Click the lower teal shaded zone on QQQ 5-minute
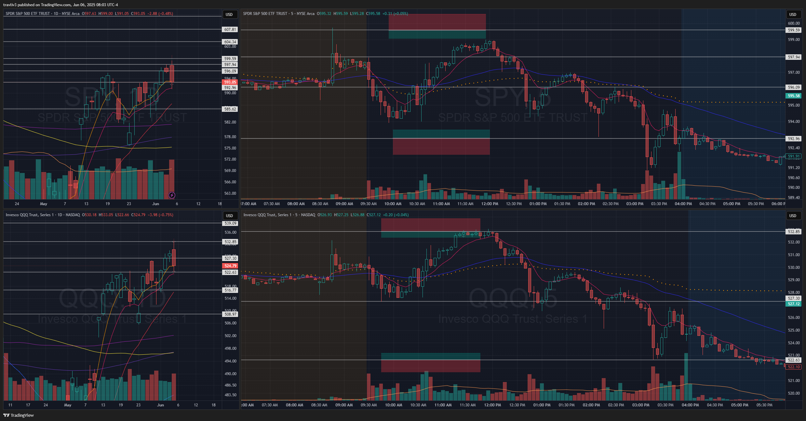The width and height of the screenshot is (806, 421). click(x=430, y=356)
